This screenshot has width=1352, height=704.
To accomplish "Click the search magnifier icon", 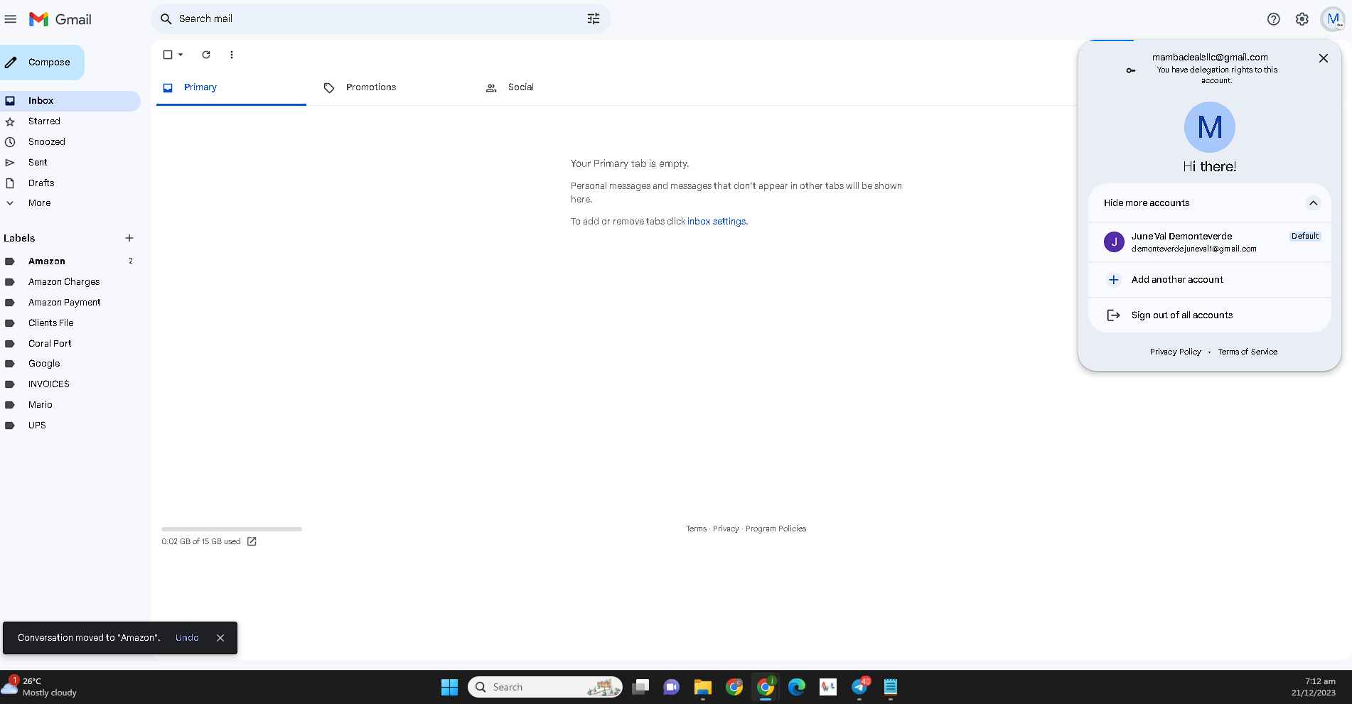I will coord(166,19).
